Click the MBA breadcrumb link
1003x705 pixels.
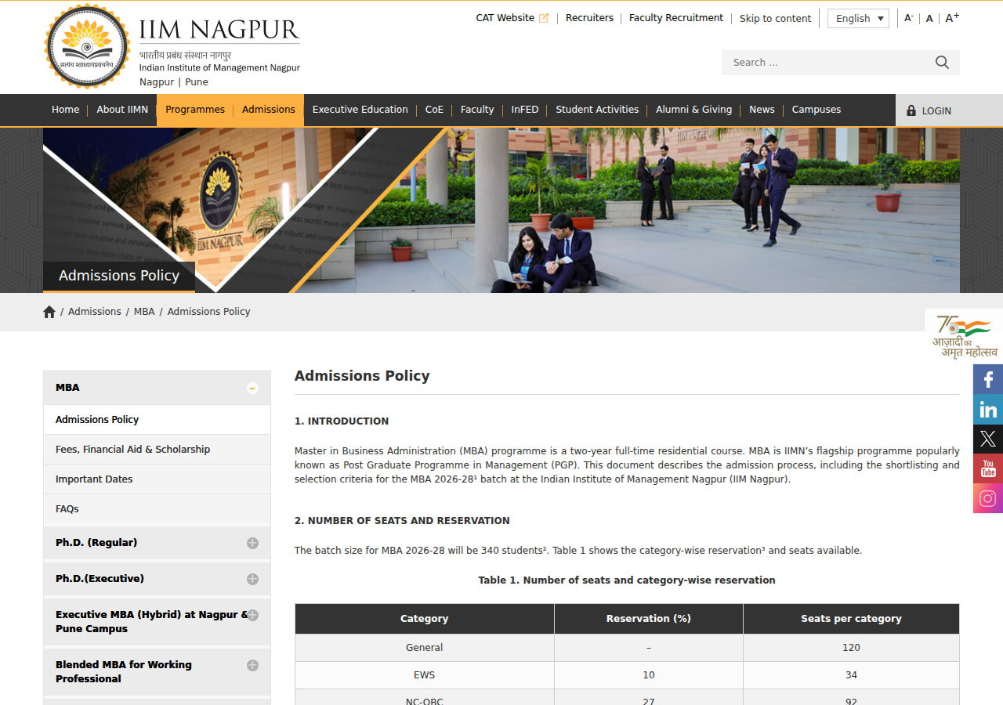(144, 312)
